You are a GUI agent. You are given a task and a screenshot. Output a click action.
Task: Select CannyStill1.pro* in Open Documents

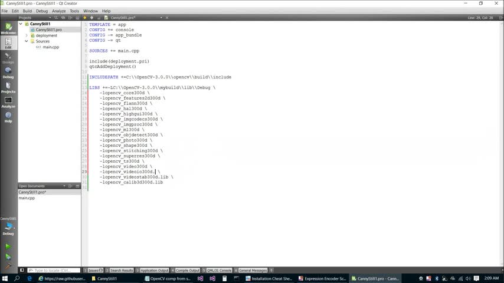pos(49,192)
